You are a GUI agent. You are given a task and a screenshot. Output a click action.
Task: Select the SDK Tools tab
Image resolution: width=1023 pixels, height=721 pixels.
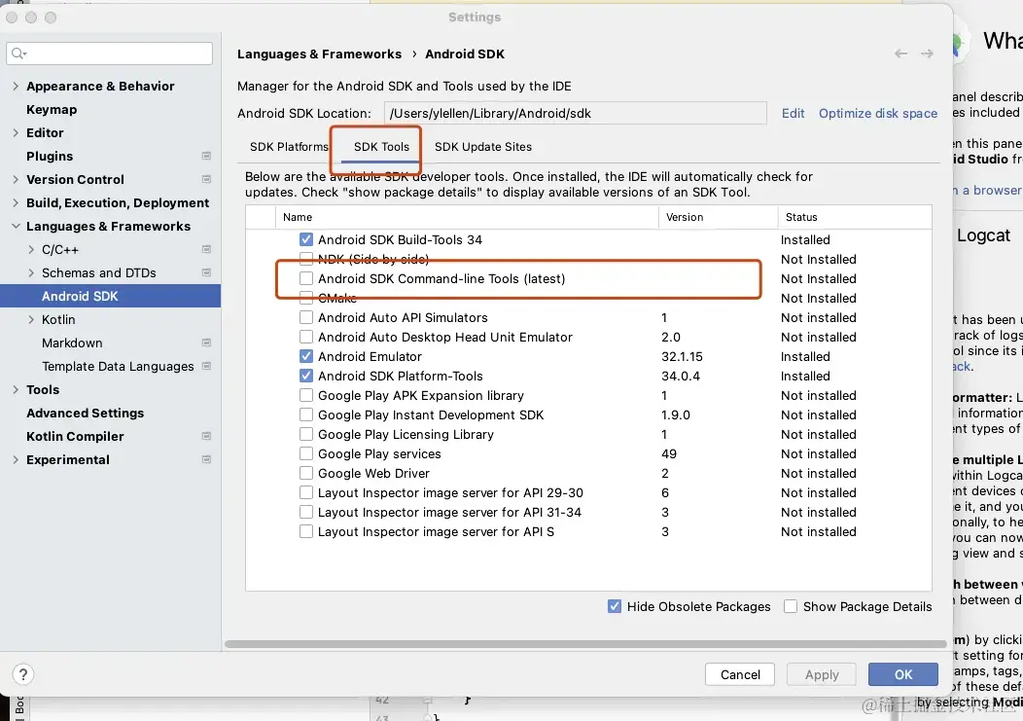tap(381, 147)
